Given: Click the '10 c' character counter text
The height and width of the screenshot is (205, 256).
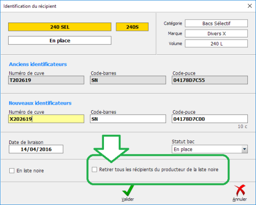Looking at the screenshot, I should coord(242,127).
